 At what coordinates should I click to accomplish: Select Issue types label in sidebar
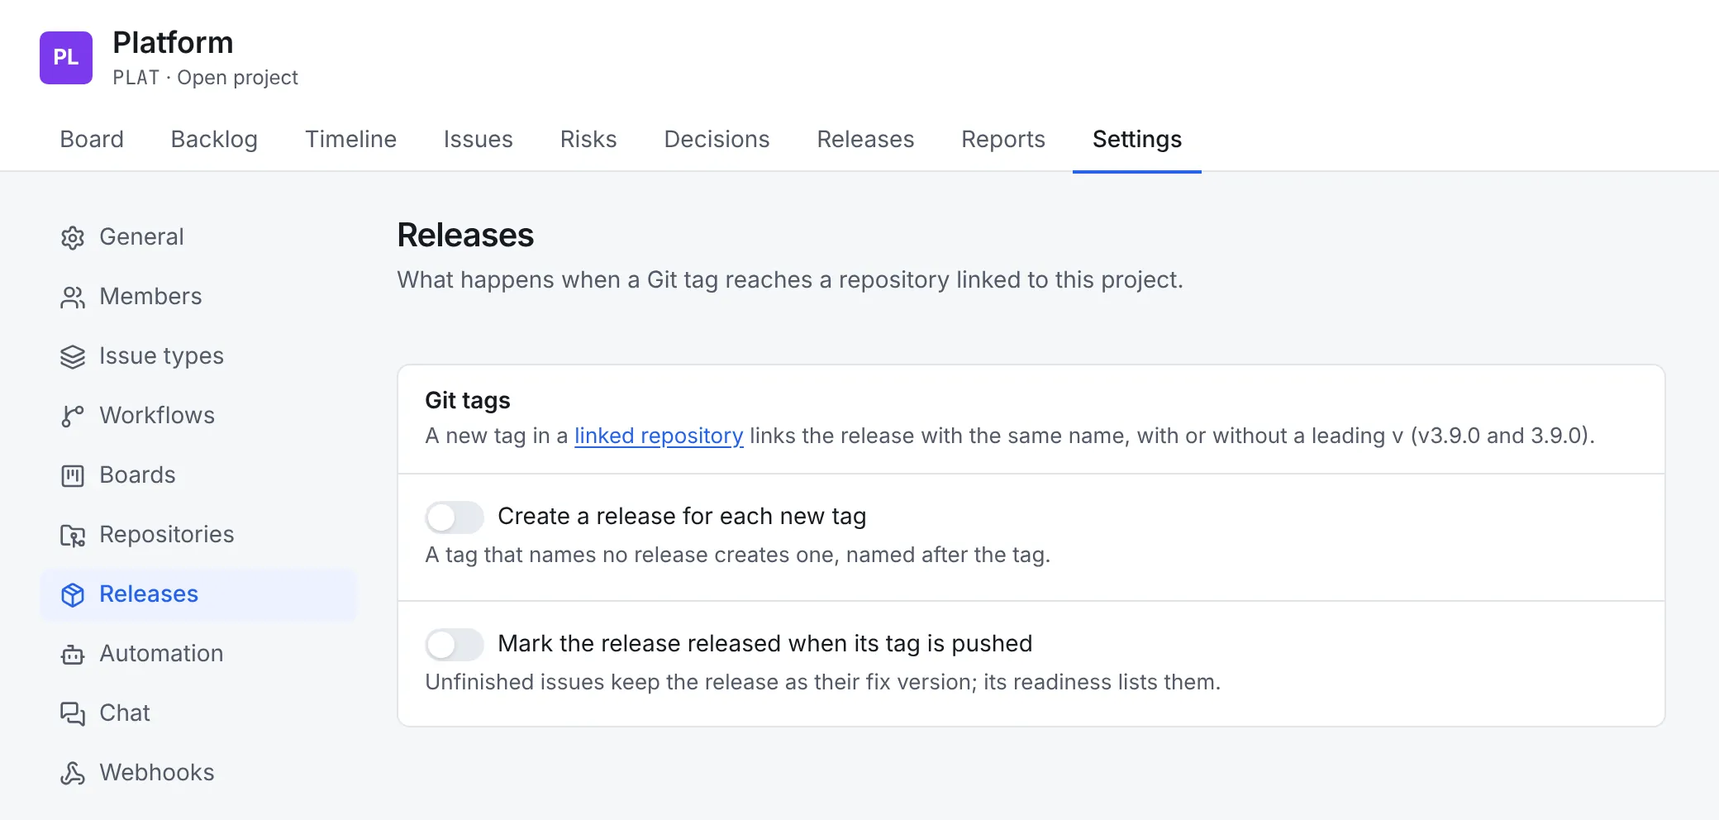(x=161, y=356)
